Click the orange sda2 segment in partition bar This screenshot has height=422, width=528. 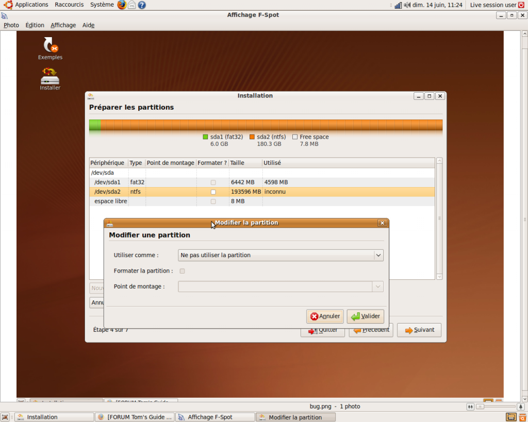[271, 125]
